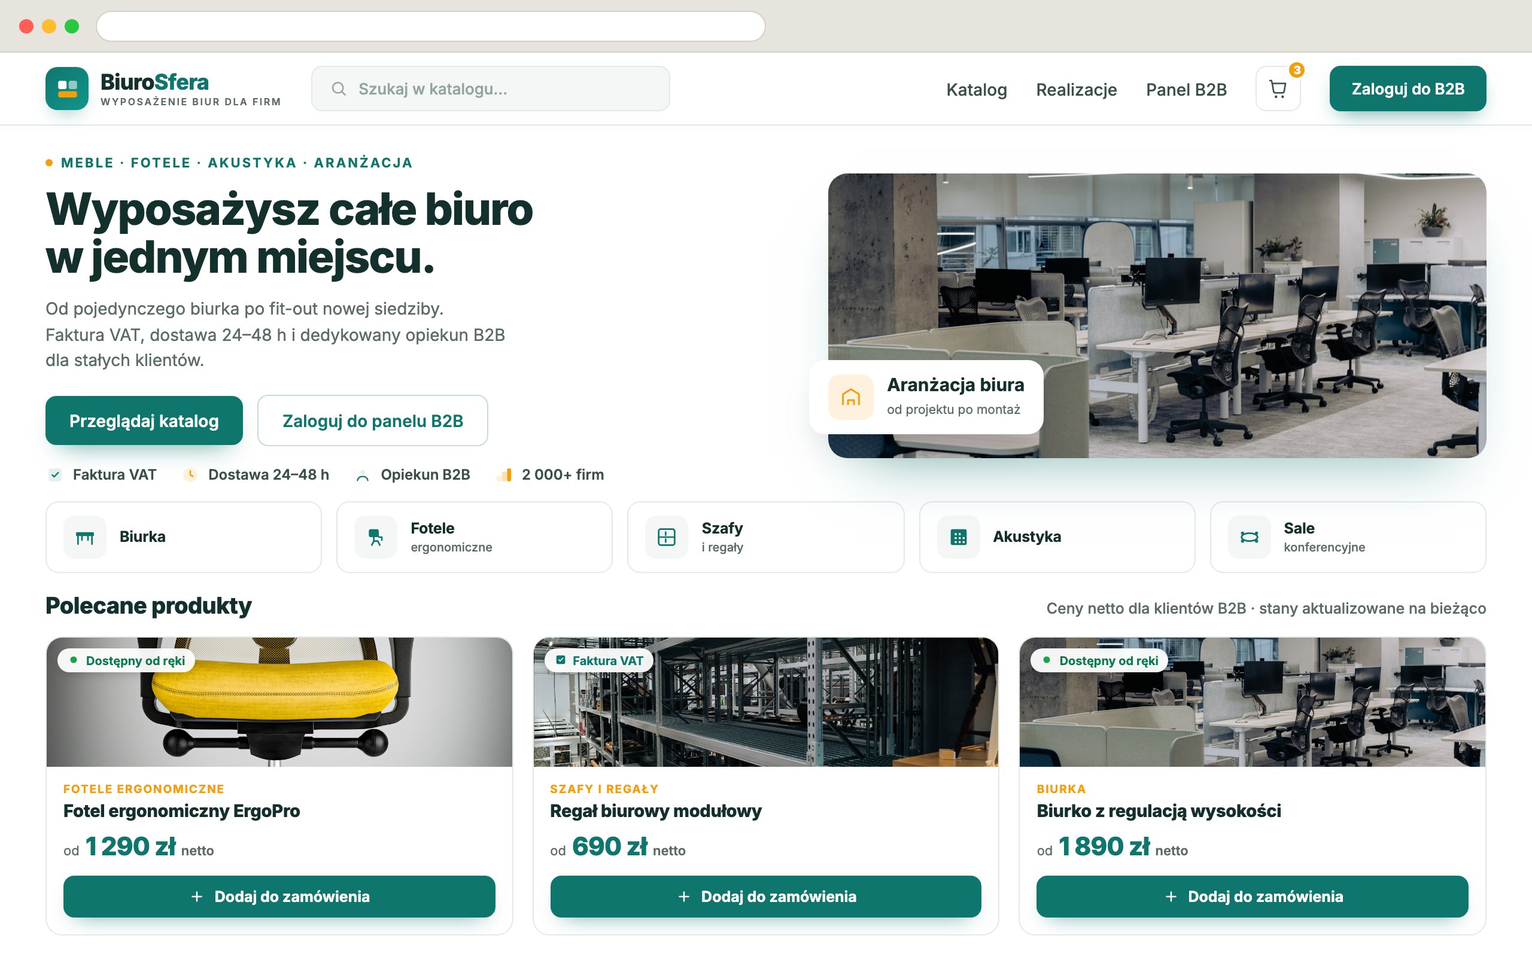The width and height of the screenshot is (1532, 957).
Task: Add Biurko z regulacją wysokości to order
Action: click(1252, 897)
